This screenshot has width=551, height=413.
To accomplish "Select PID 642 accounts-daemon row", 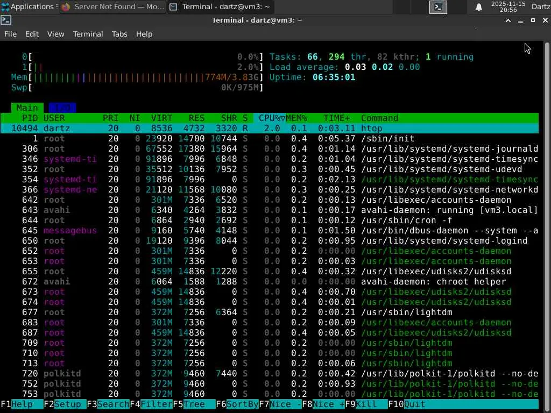I will pyautogui.click(x=269, y=200).
